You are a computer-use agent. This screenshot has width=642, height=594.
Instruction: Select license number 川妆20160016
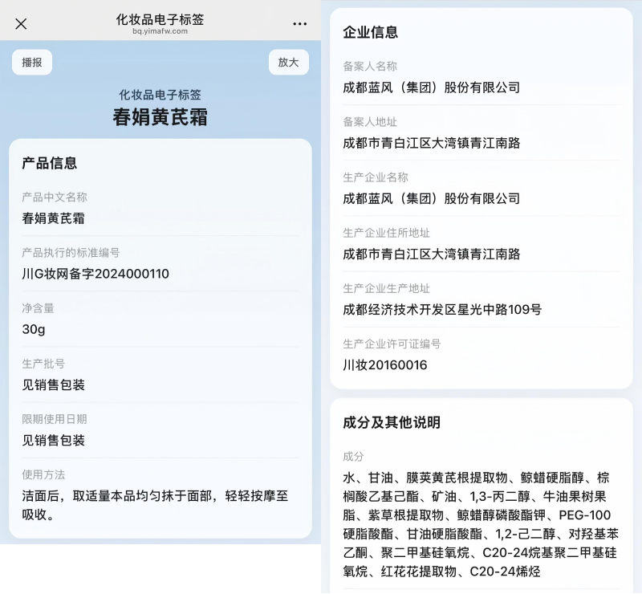click(x=385, y=365)
